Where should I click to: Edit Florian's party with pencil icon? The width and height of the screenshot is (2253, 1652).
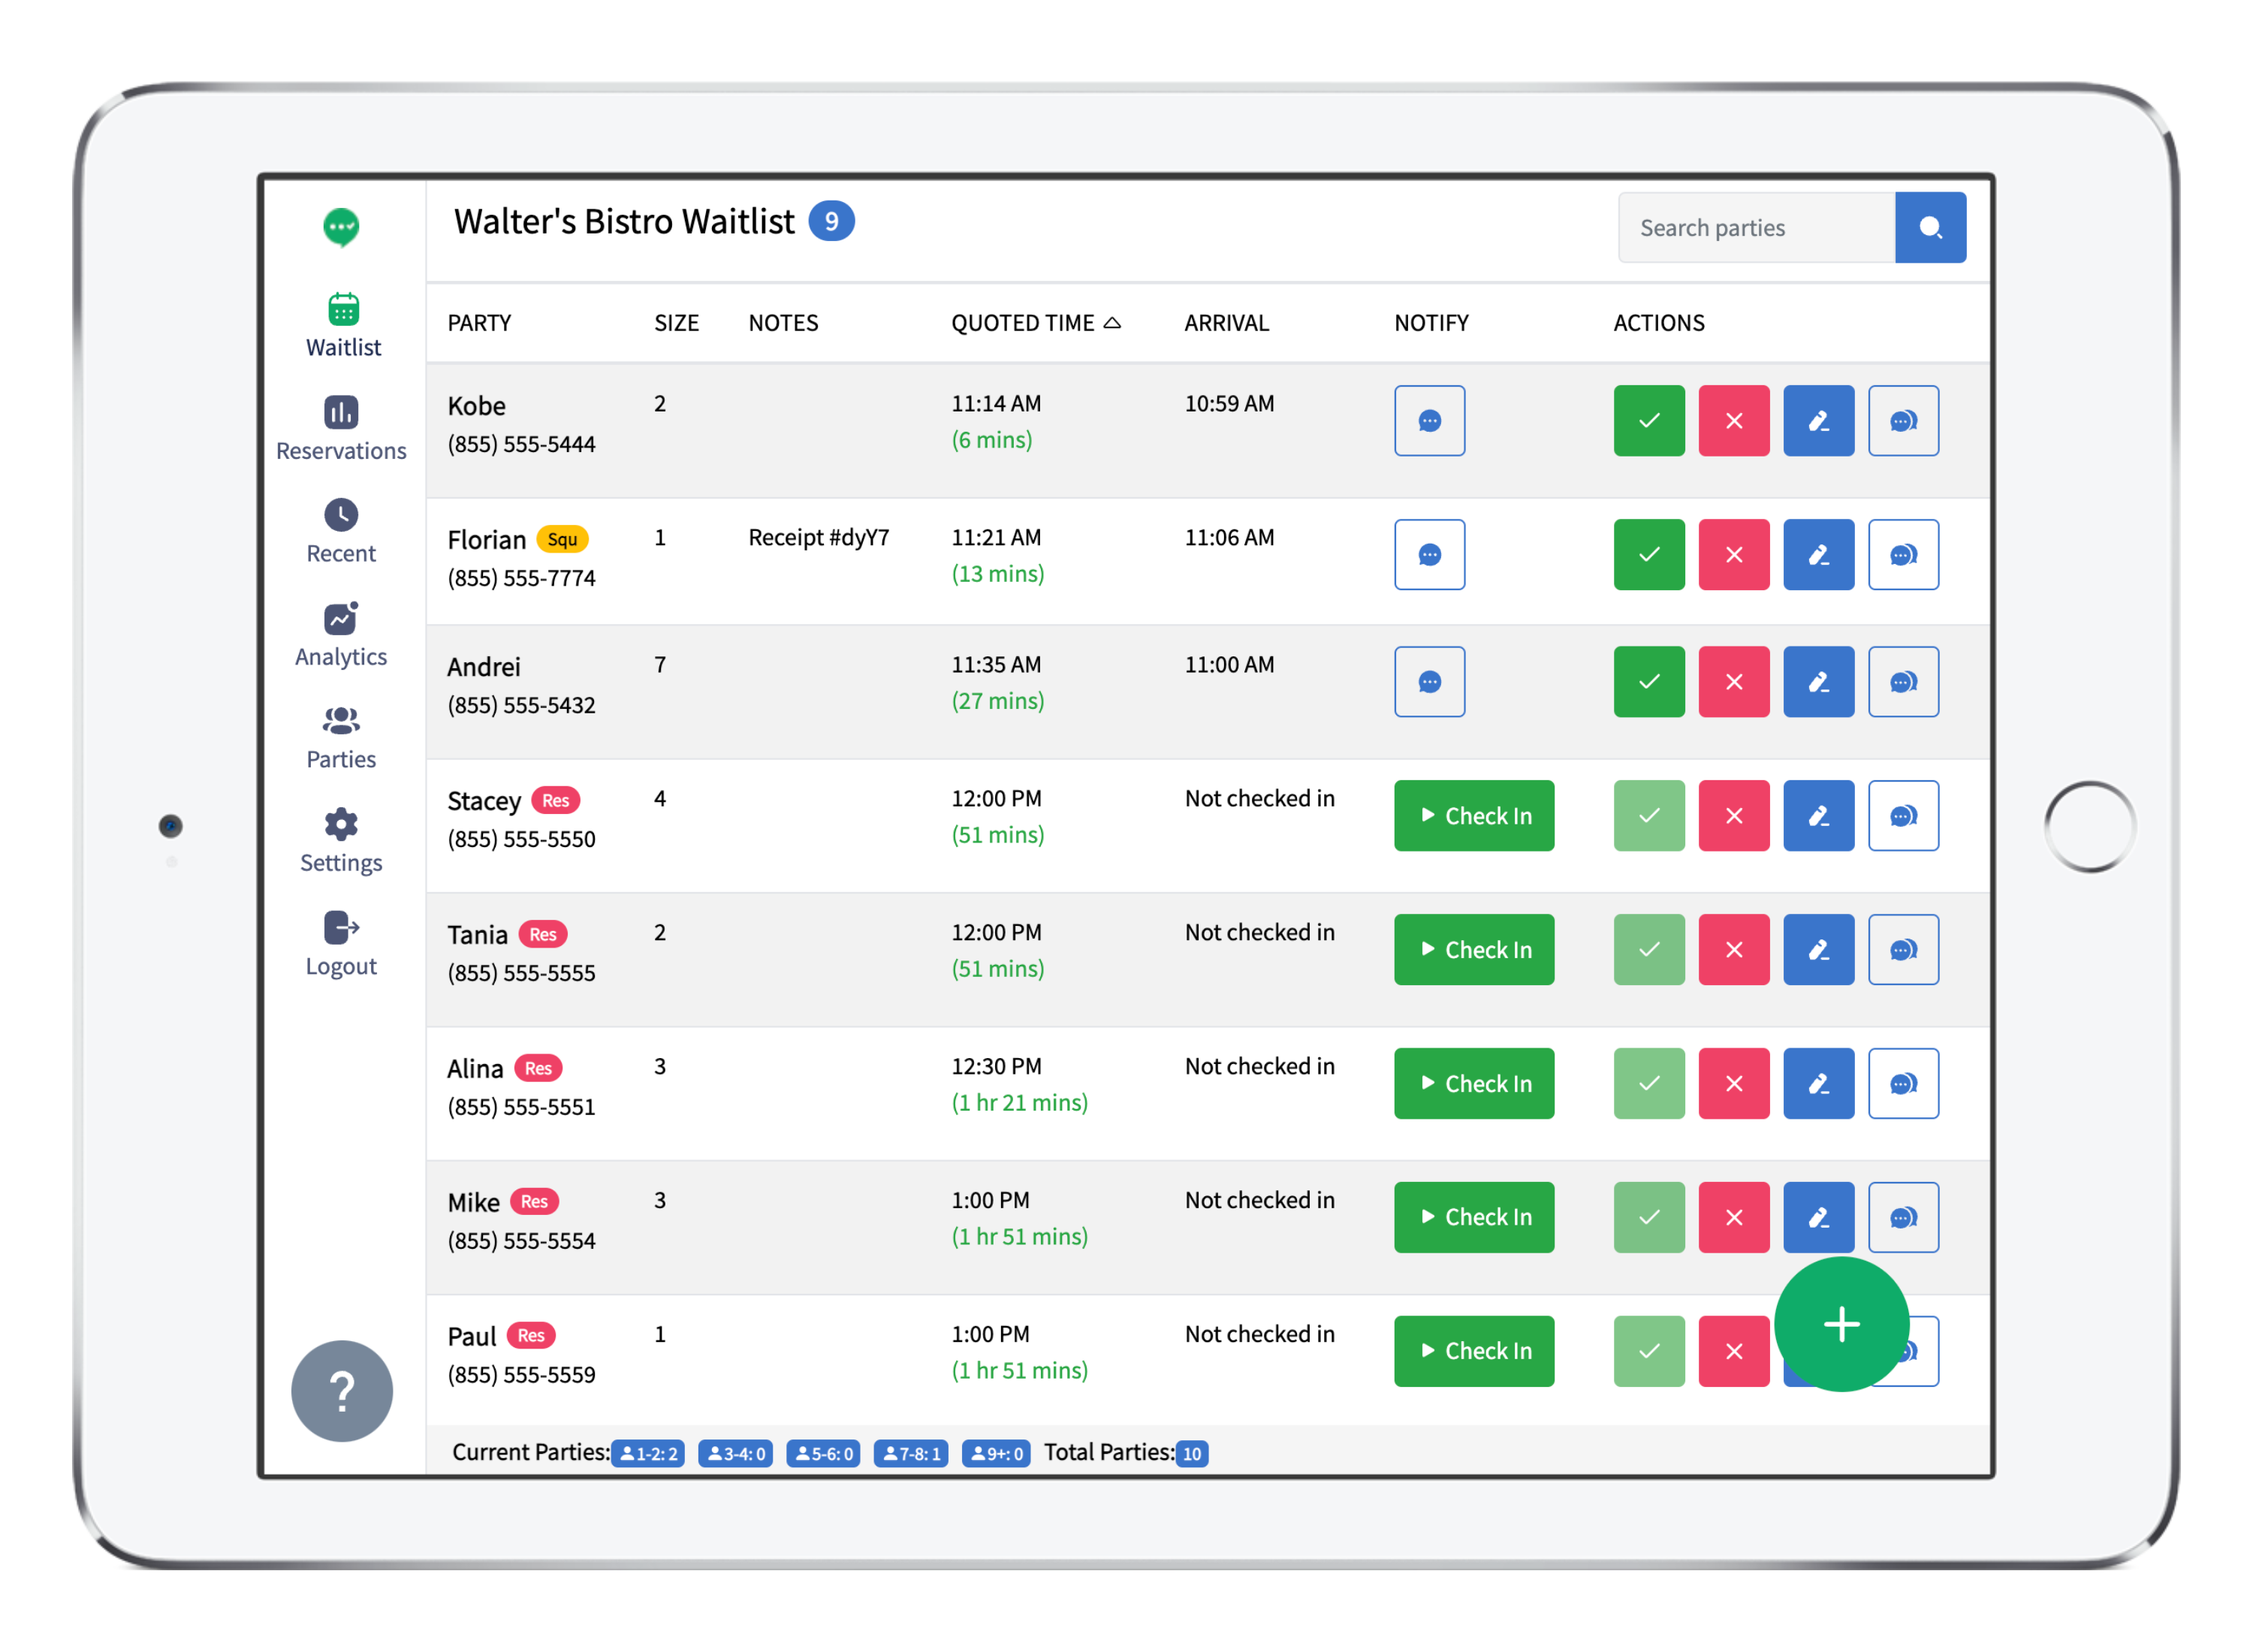click(x=1820, y=555)
